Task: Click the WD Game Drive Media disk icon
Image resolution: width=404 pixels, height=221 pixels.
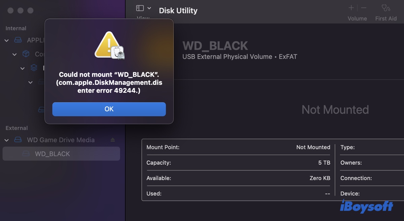Action: (18, 140)
